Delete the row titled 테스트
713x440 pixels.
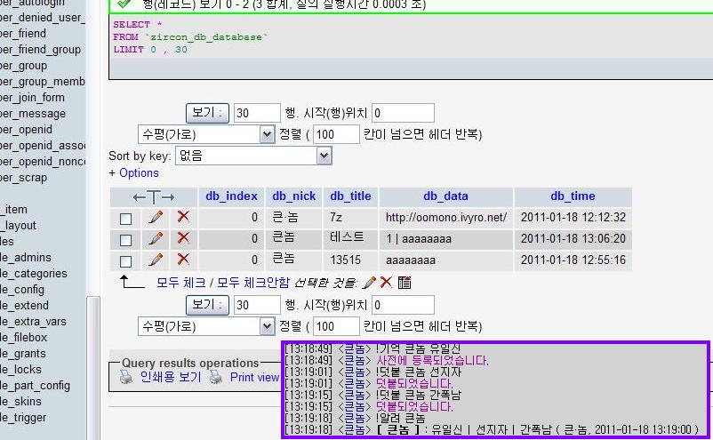point(183,238)
